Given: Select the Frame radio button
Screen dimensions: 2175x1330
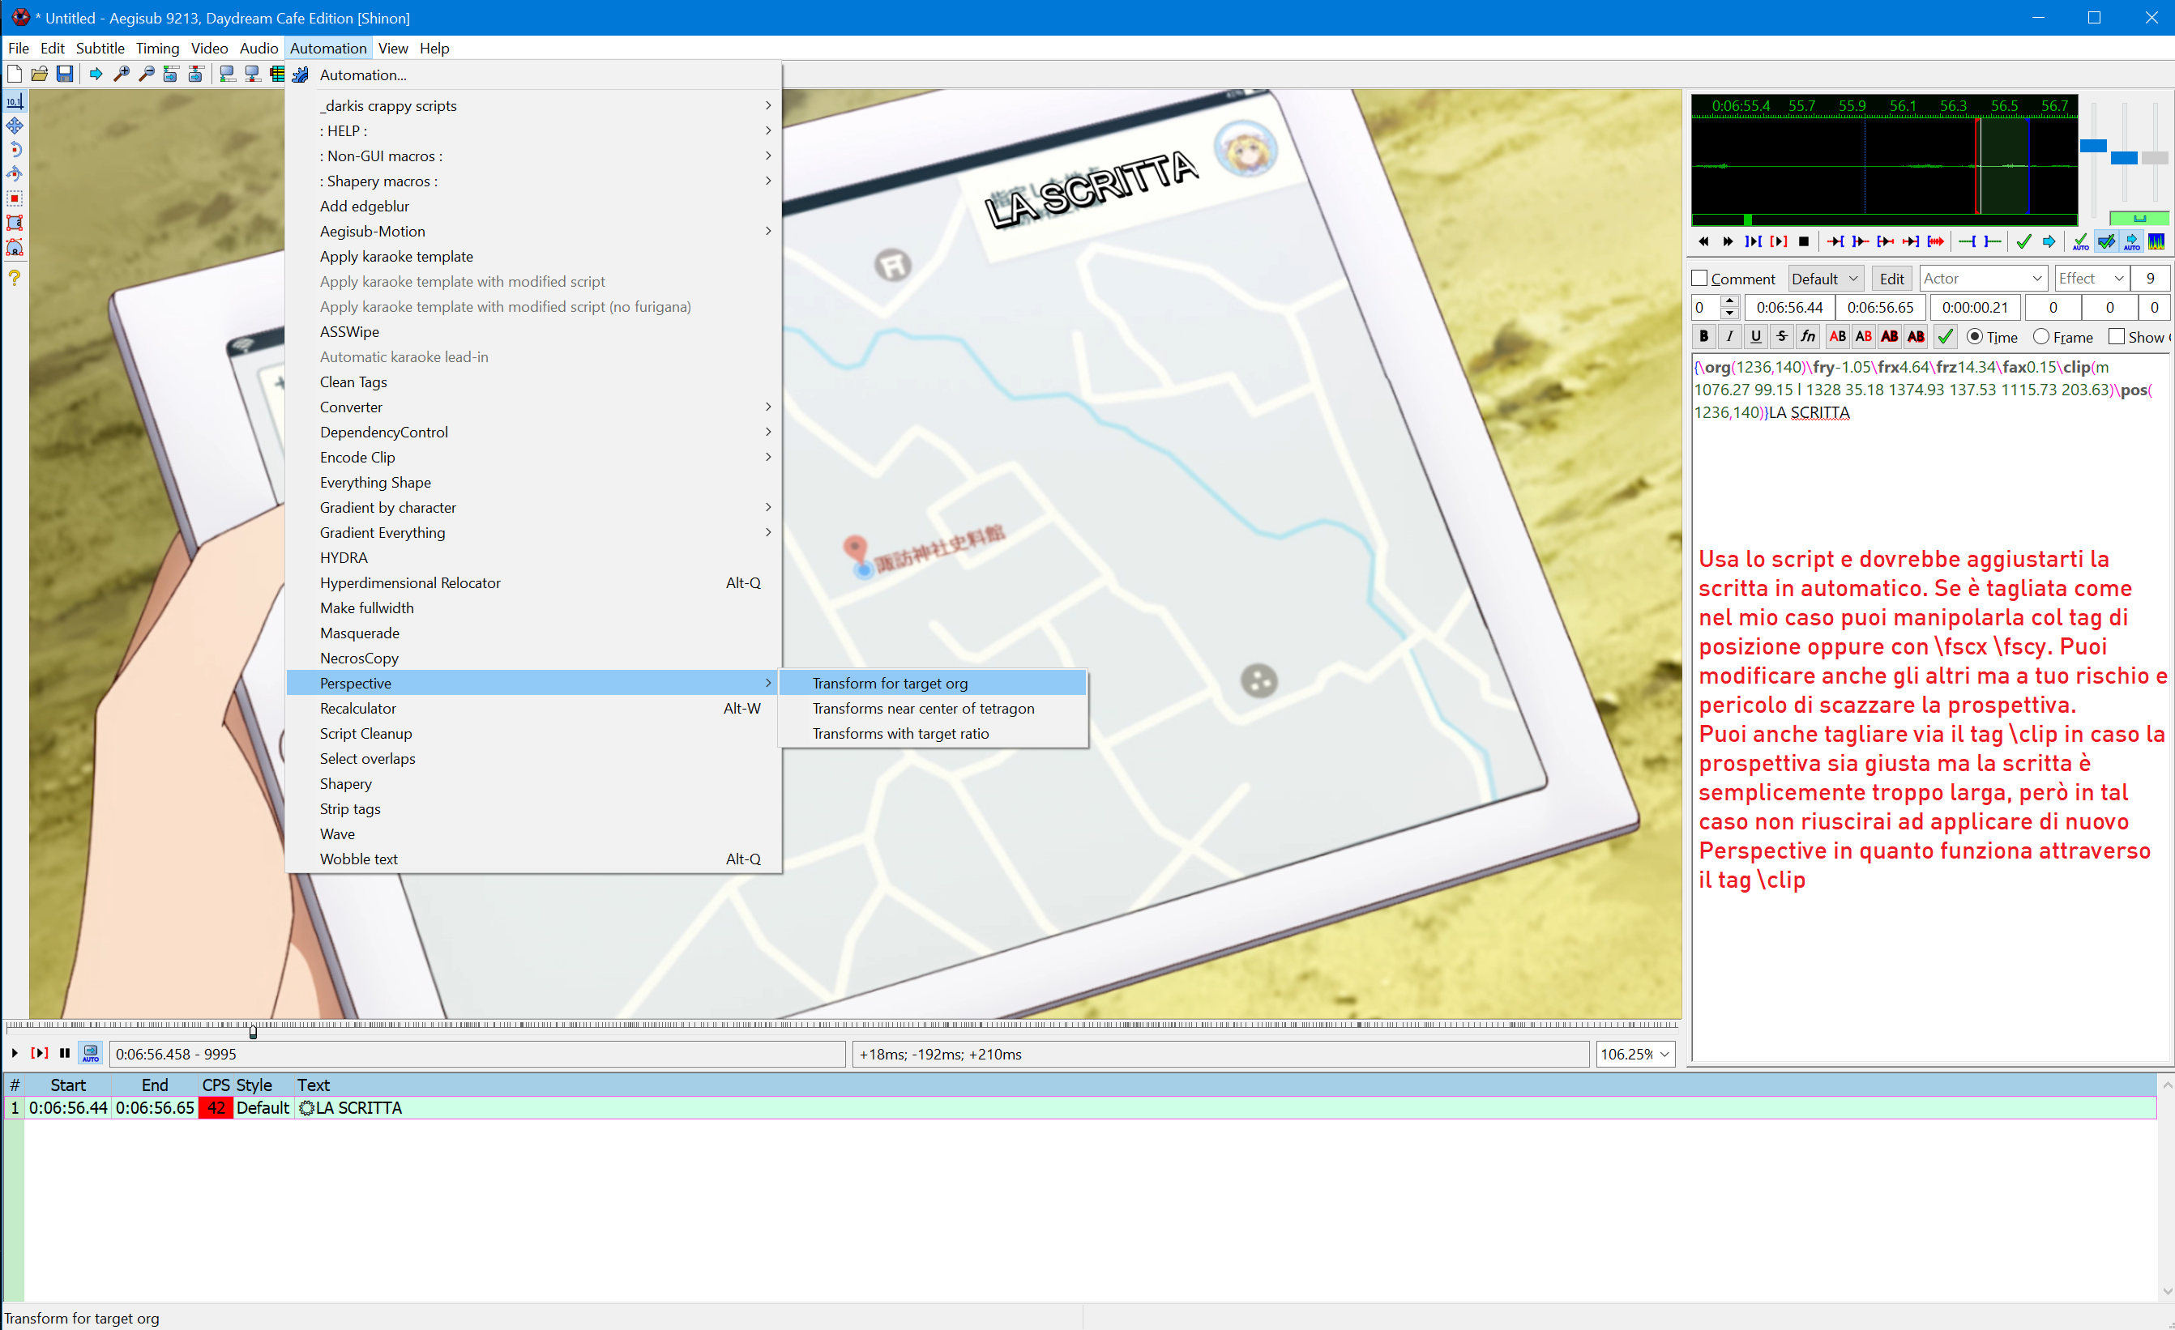Looking at the screenshot, I should (x=2040, y=336).
